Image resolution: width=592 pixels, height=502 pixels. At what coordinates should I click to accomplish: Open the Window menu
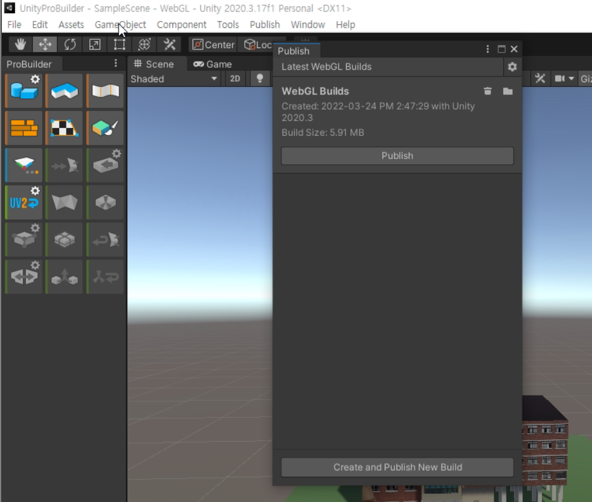point(307,25)
